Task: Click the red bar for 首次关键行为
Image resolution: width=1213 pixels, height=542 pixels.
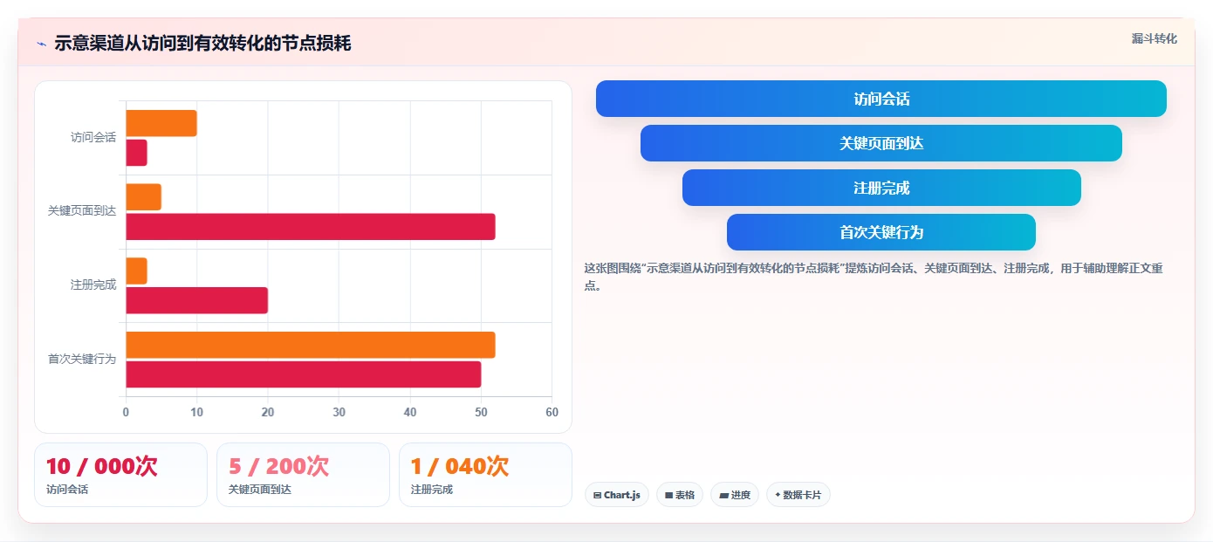Action: click(304, 374)
